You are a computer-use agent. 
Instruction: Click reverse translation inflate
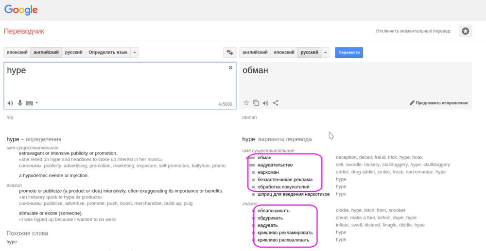(342, 225)
